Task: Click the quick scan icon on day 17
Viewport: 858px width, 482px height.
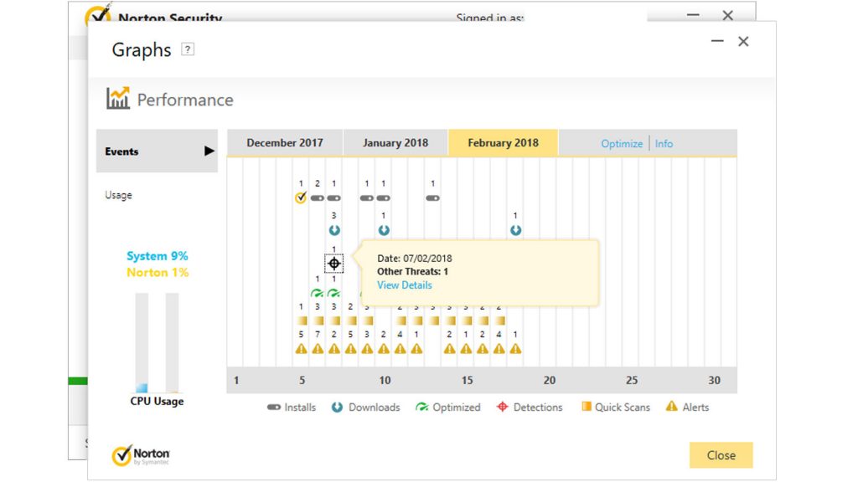Action: coord(499,320)
